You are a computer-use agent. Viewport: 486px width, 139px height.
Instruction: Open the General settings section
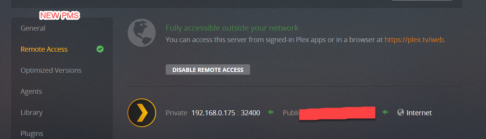point(33,28)
